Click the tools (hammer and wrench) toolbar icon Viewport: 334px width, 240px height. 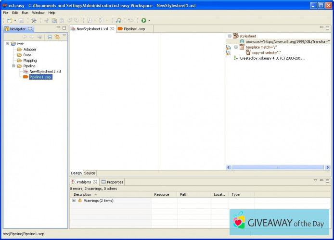(x=34, y=21)
